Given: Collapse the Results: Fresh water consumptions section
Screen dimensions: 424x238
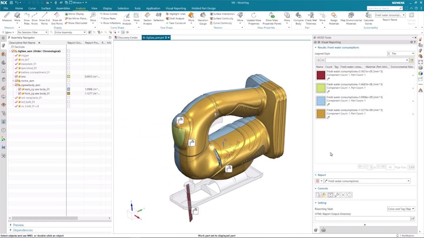Looking at the screenshot, I should tap(315, 48).
